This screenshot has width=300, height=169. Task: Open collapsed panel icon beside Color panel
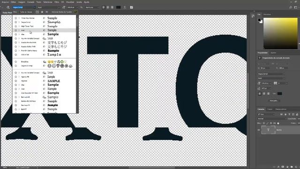point(253,16)
